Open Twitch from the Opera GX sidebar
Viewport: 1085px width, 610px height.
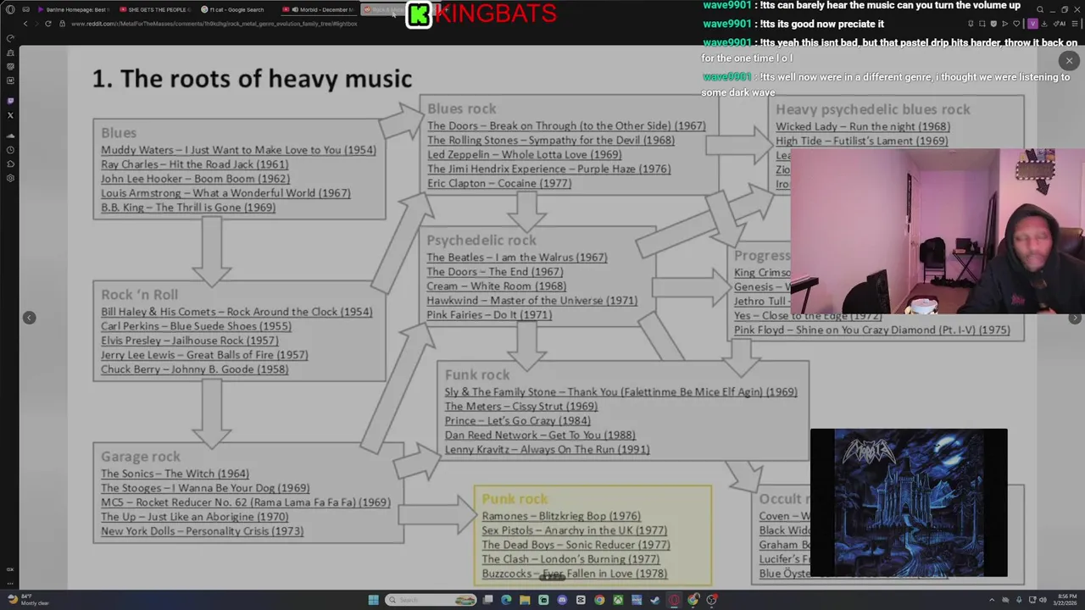(x=10, y=101)
